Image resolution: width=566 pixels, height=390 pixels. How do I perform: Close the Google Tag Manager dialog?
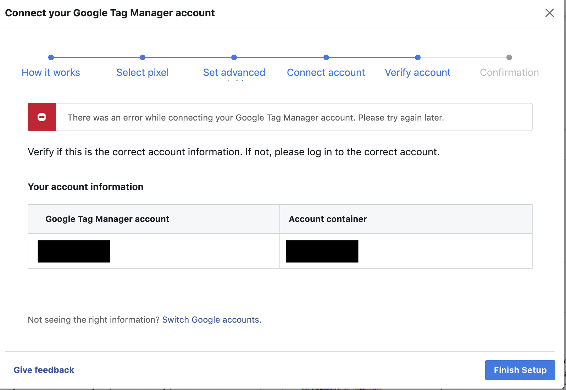(x=549, y=13)
